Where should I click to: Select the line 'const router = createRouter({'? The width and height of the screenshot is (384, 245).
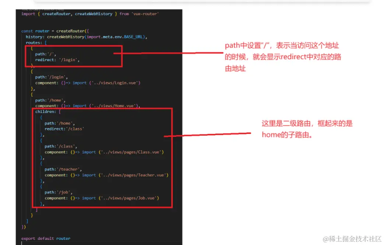[x=55, y=31]
